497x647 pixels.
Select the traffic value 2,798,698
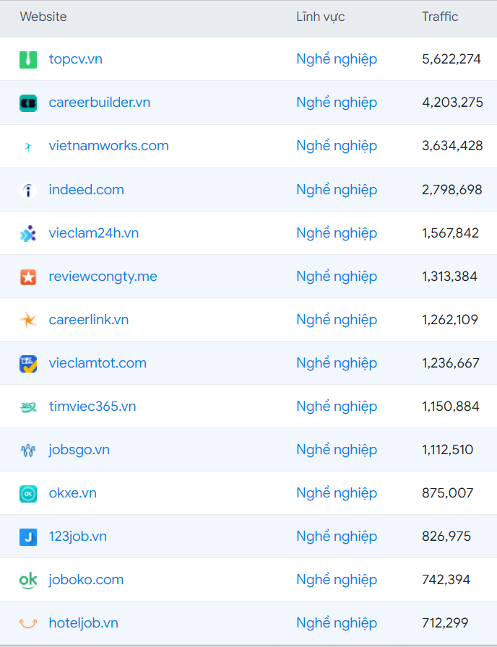(x=452, y=190)
